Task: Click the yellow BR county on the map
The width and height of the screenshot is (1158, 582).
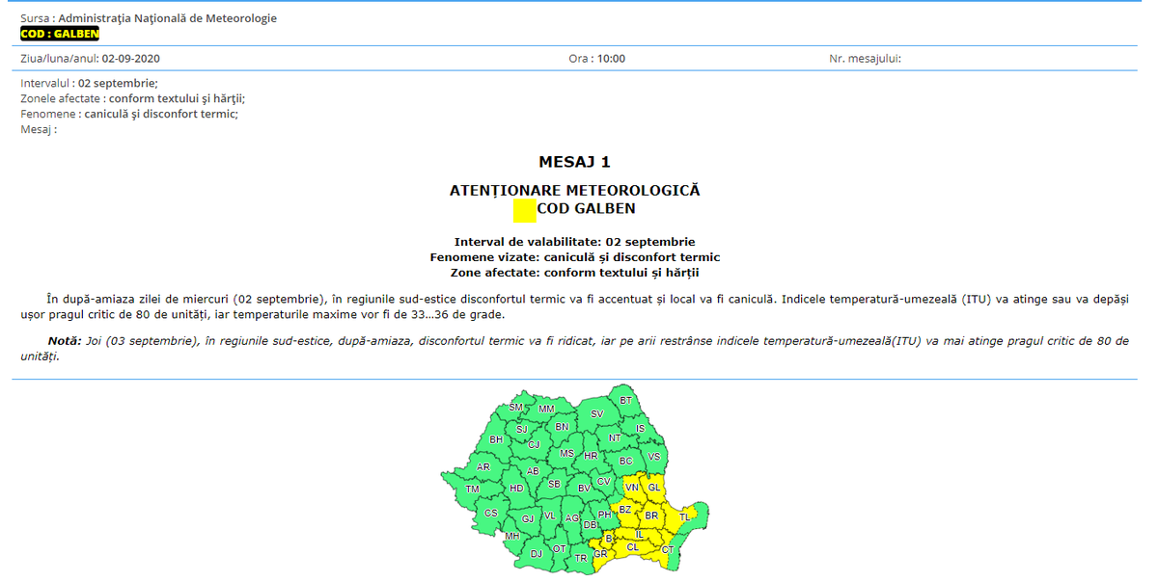Action: pyautogui.click(x=651, y=516)
